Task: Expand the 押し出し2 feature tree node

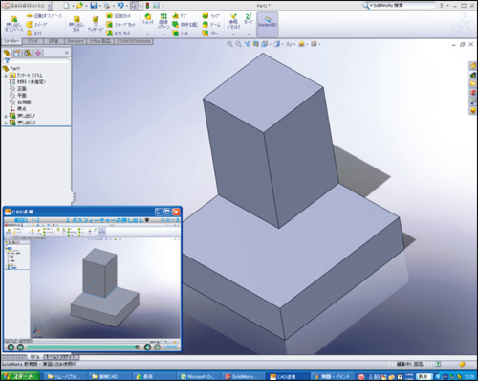Action: pyautogui.click(x=6, y=123)
